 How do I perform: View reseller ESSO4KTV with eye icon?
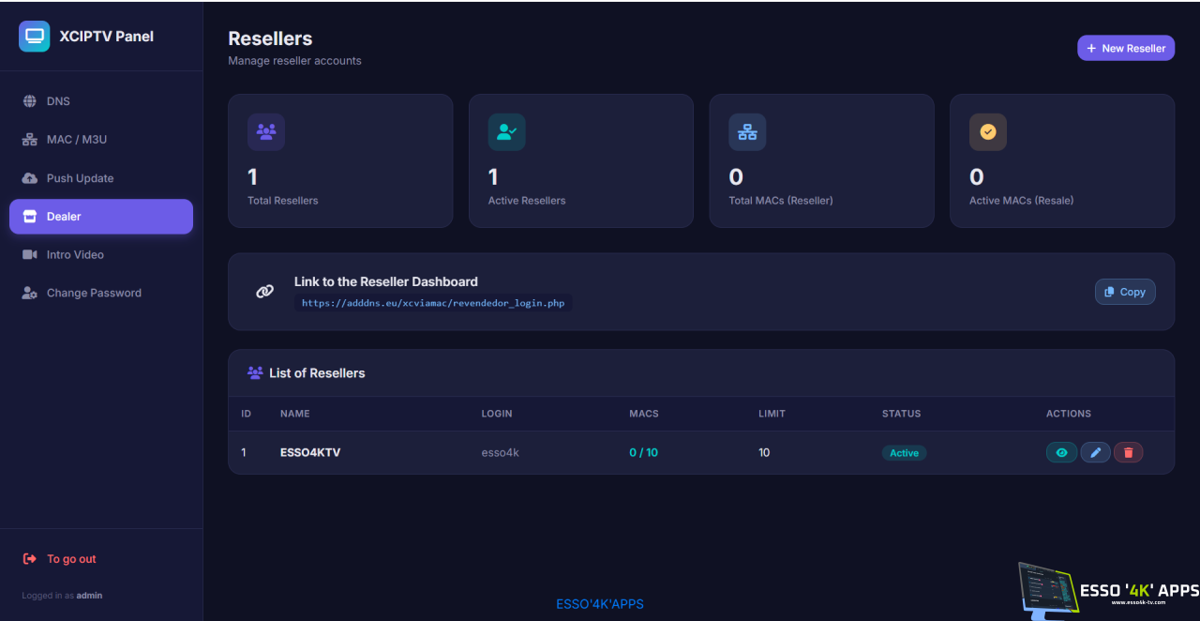point(1062,453)
